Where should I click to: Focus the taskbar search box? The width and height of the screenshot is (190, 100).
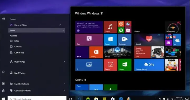pyautogui.click(x=37, y=98)
